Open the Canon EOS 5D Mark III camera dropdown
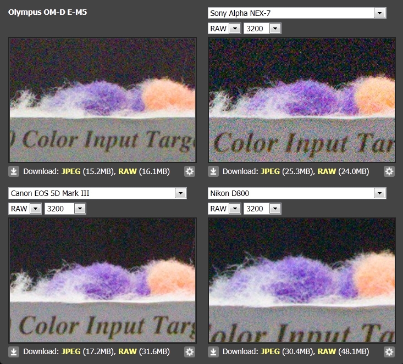The image size is (403, 364). 97,193
